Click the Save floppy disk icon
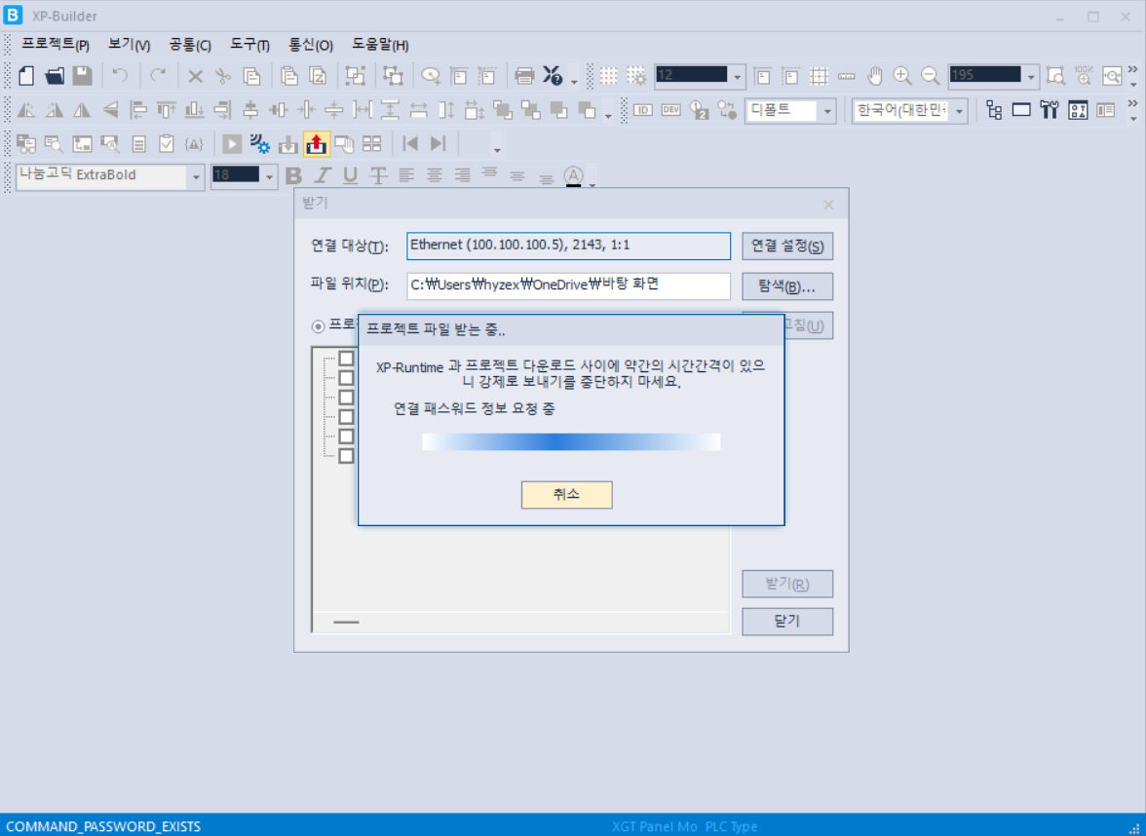The image size is (1146, 836). click(x=82, y=75)
